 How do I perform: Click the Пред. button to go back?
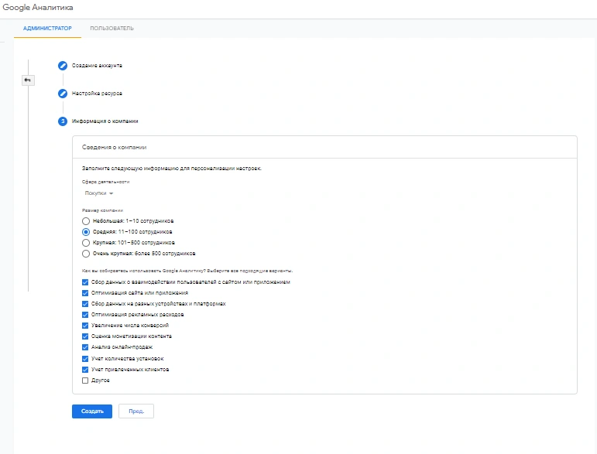coord(136,411)
